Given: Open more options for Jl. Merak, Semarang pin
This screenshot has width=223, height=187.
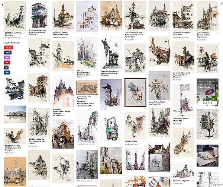Looking at the screenshot, I should 25,33.
